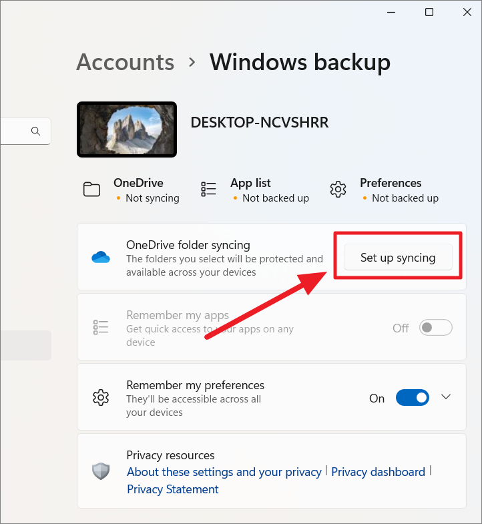Click the DESKTOP-NCVSHRR device name
The height and width of the screenshot is (524, 482).
click(x=260, y=123)
